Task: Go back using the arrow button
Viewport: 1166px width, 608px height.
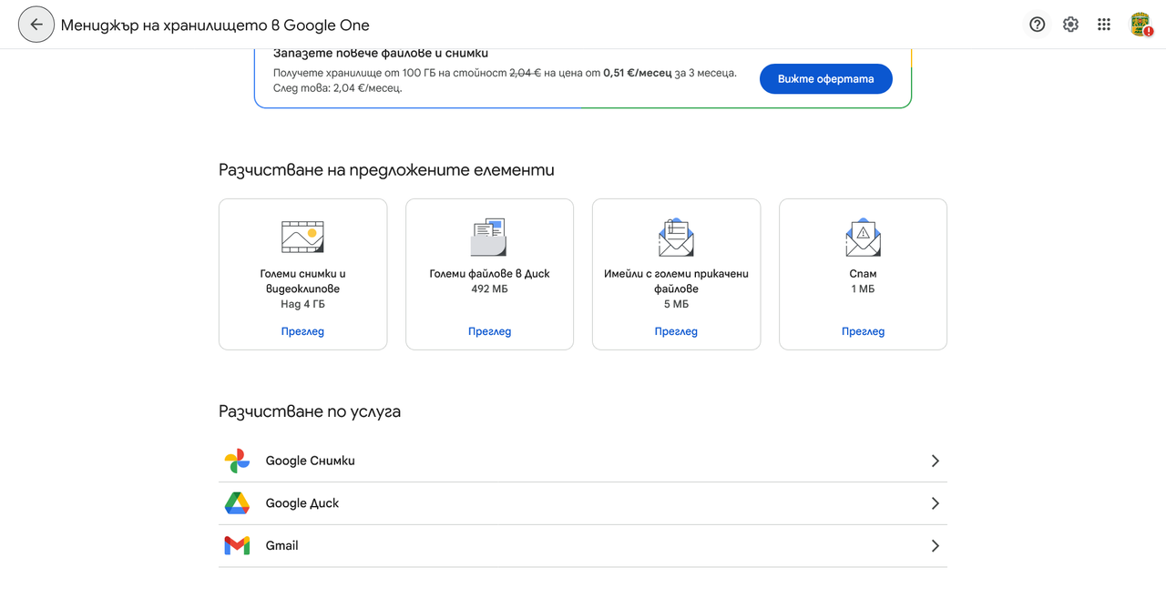Action: click(x=36, y=25)
